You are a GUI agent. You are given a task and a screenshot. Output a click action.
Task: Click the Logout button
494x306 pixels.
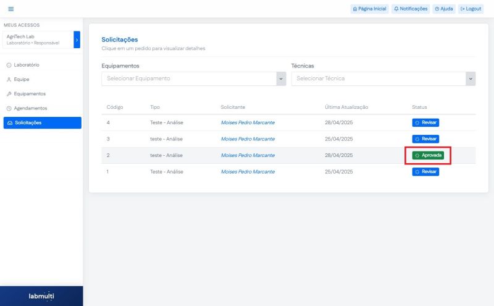pos(471,9)
